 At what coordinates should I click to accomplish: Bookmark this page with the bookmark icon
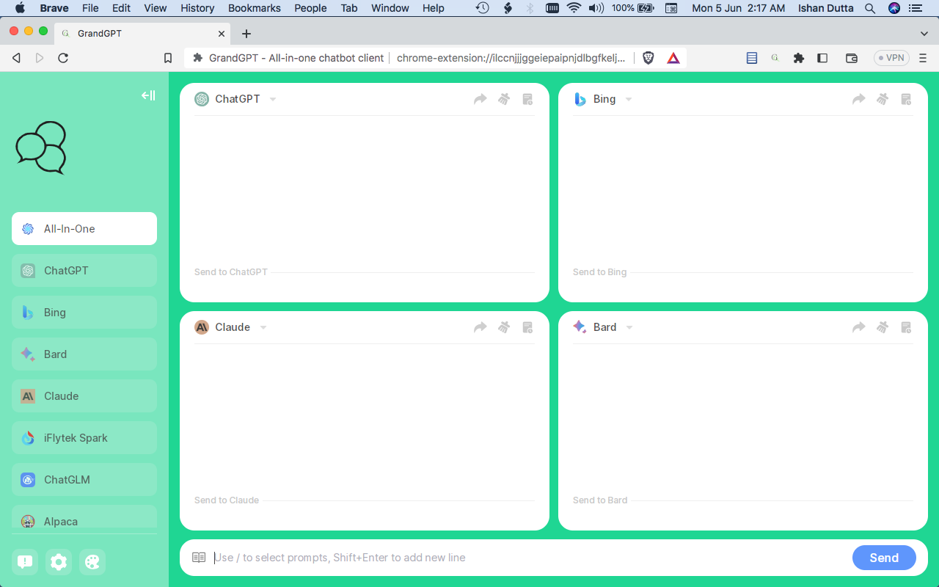coord(168,58)
